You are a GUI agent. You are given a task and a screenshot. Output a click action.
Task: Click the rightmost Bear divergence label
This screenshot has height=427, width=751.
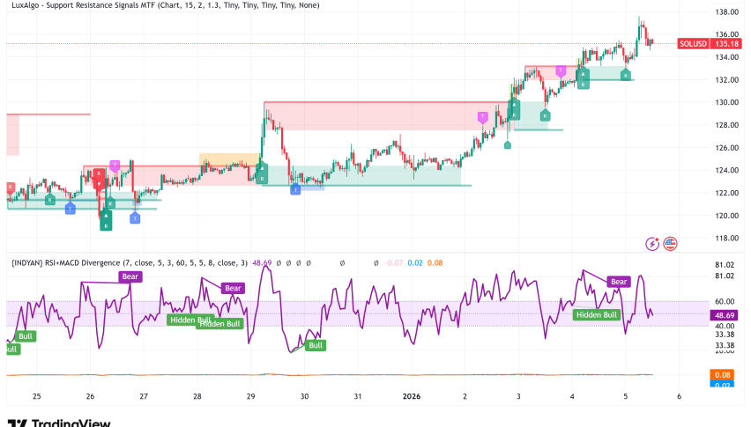click(x=619, y=282)
